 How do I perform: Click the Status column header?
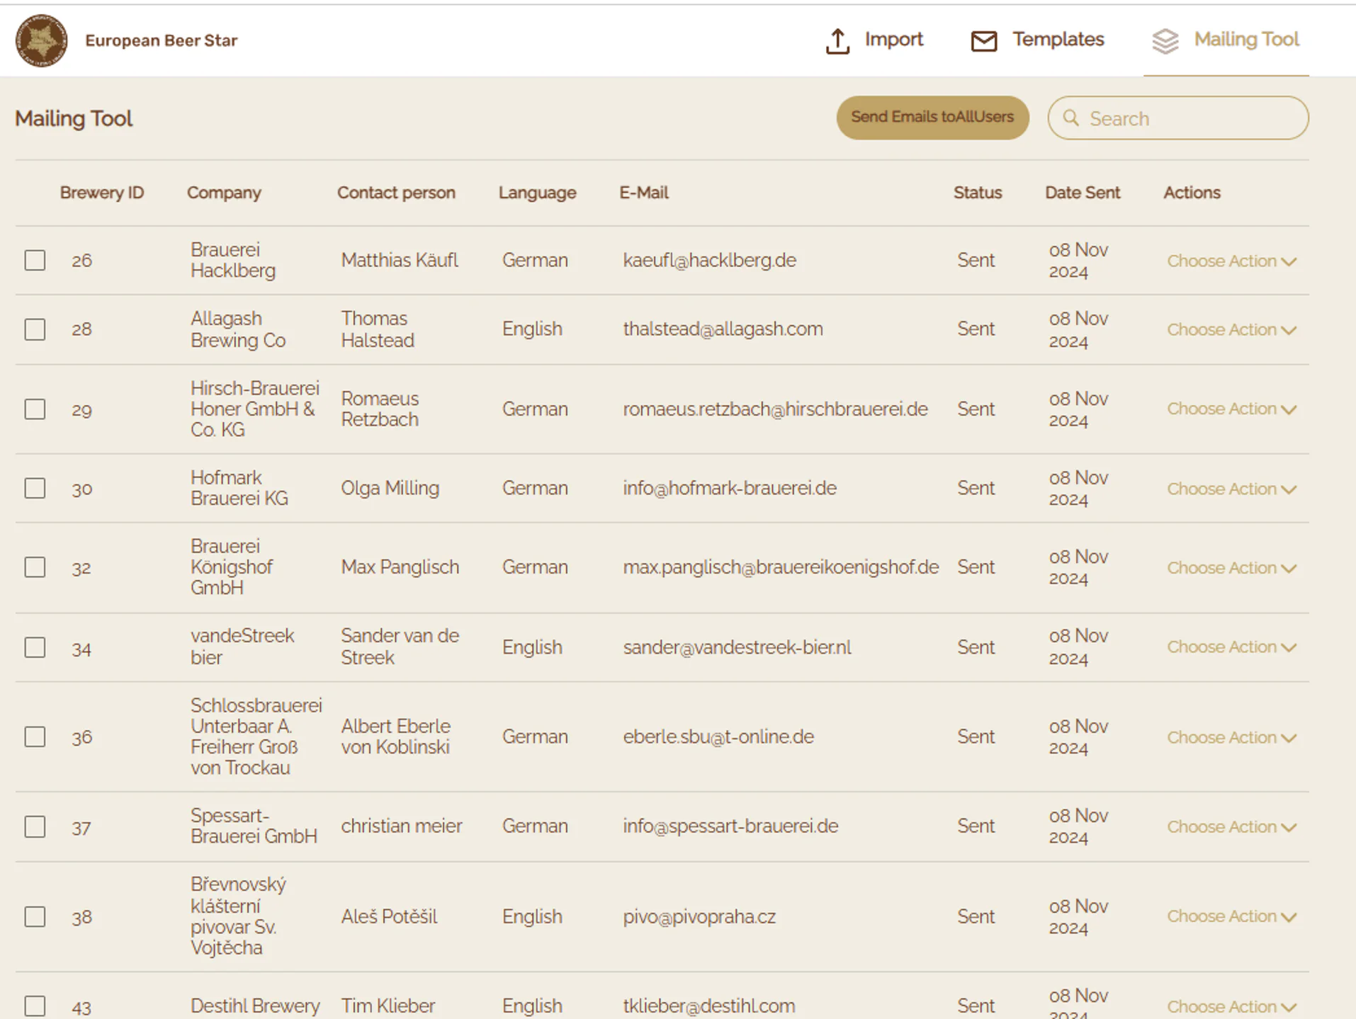978,193
